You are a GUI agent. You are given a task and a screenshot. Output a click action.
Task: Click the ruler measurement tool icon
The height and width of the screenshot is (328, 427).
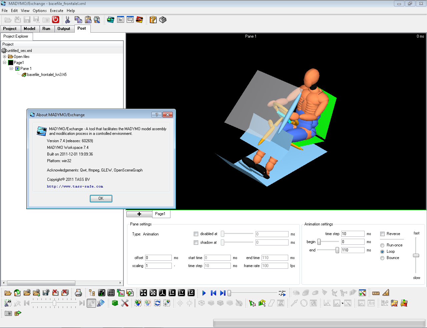(x=376, y=293)
